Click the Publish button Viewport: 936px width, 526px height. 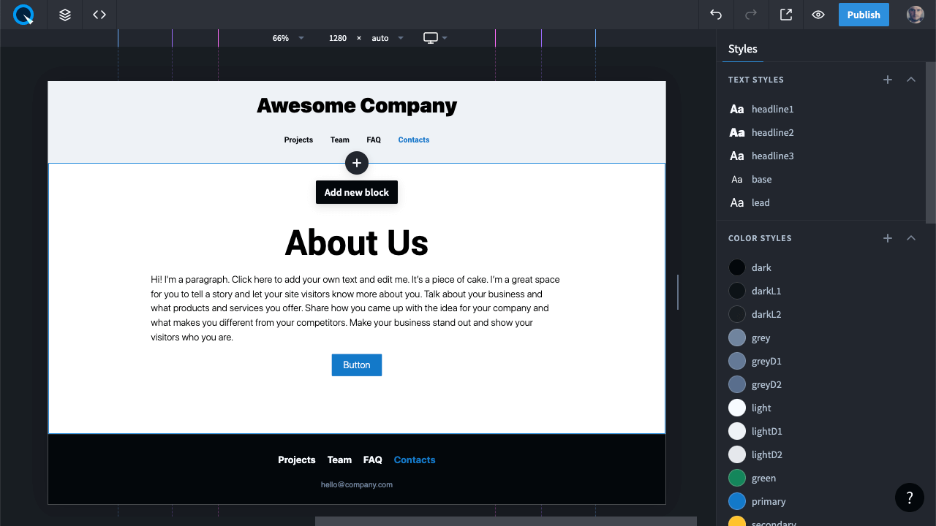[864, 15]
